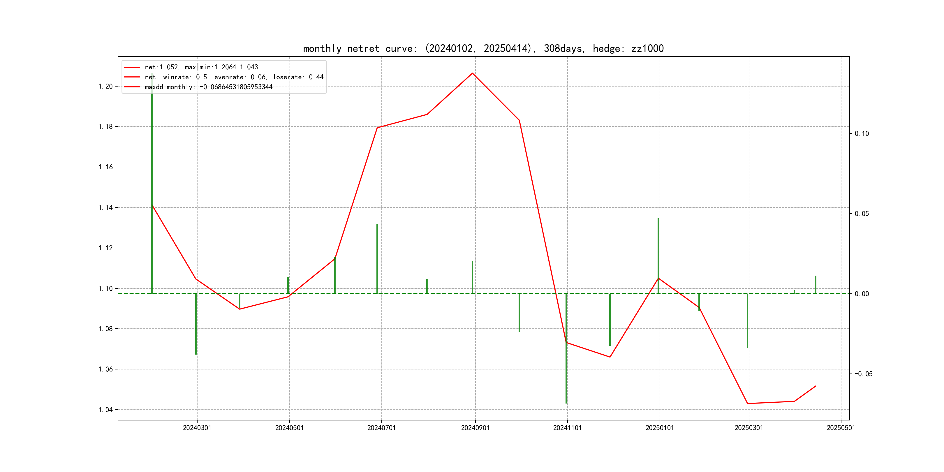Click the right axis tick label -0.05

coord(863,374)
